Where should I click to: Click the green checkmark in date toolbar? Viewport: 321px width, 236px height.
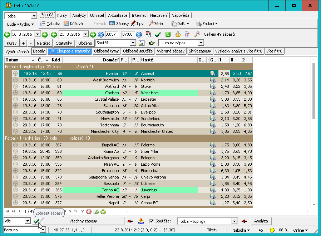pos(158,34)
